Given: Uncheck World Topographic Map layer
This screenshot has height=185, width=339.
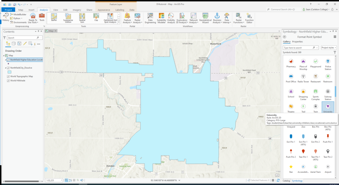Looking at the screenshot, I should (x=8, y=77).
